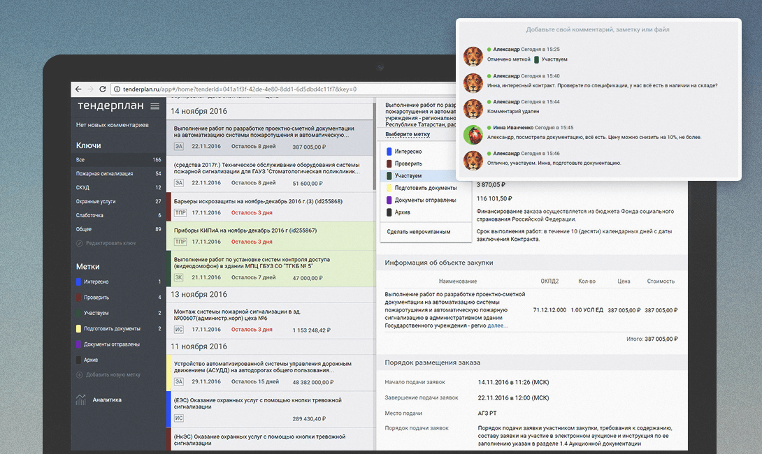Click Александр's avatar on the 15:25 comment
The width and height of the screenshot is (762, 454).
[x=473, y=57]
